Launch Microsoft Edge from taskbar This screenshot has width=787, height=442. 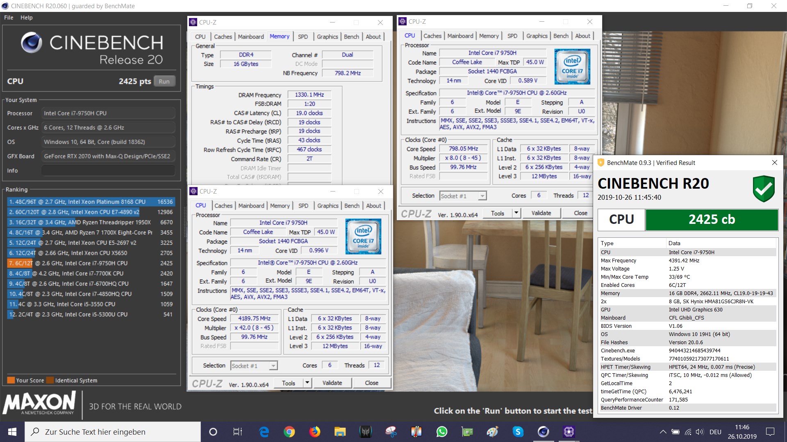click(x=264, y=432)
